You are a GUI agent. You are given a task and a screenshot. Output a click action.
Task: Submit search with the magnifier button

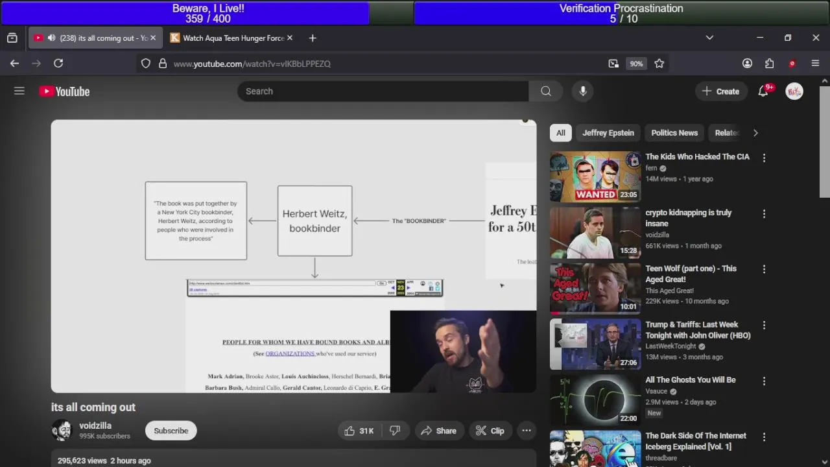tap(546, 91)
